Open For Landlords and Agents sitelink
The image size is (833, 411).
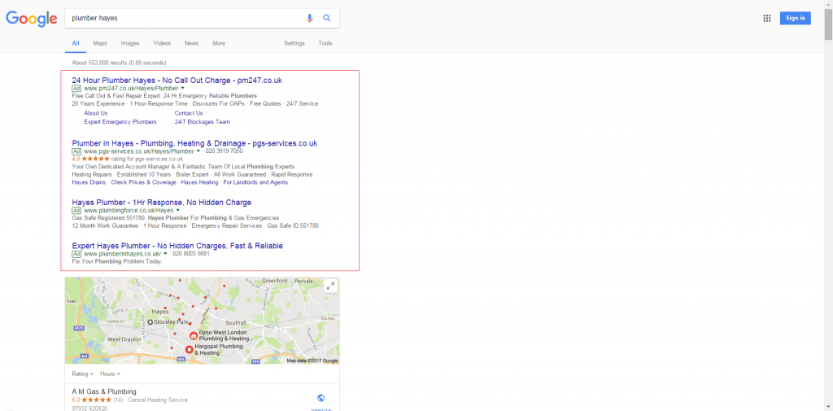[255, 182]
